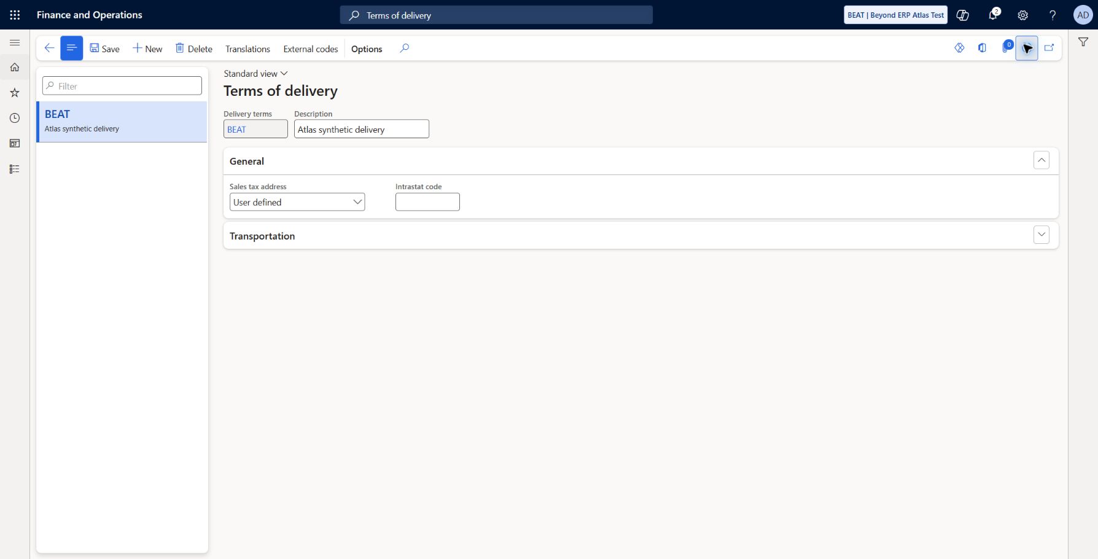1098x559 pixels.
Task: Open the Copilot icon in header
Action: pyautogui.click(x=963, y=15)
